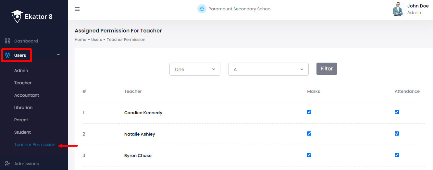Toggle Marks permission for Candice Kennedy
The width and height of the screenshot is (433, 170).
(x=309, y=112)
